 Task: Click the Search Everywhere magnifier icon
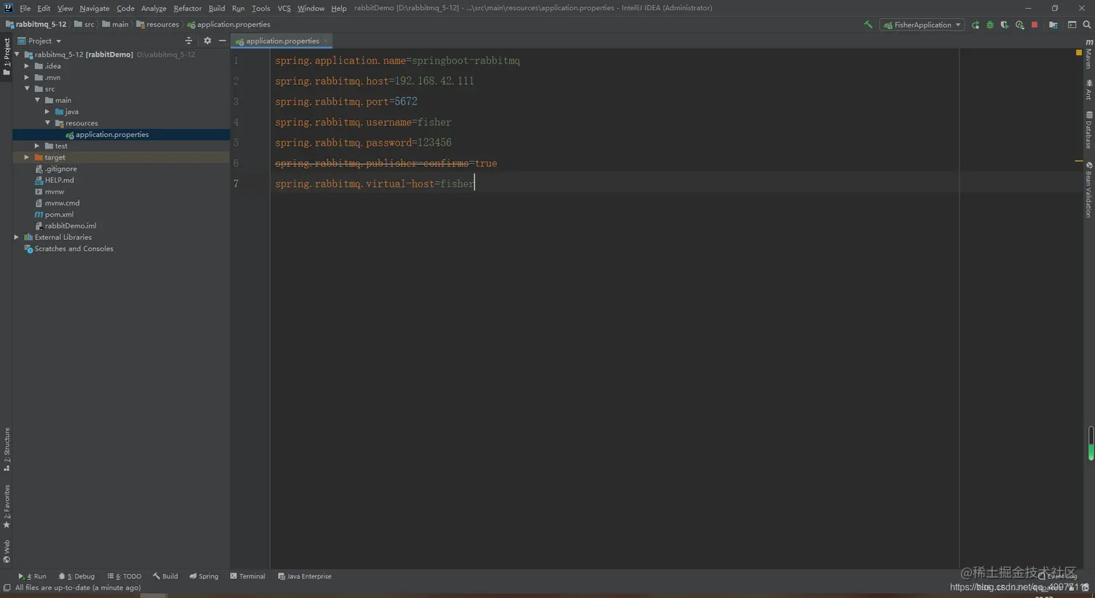click(x=1086, y=25)
